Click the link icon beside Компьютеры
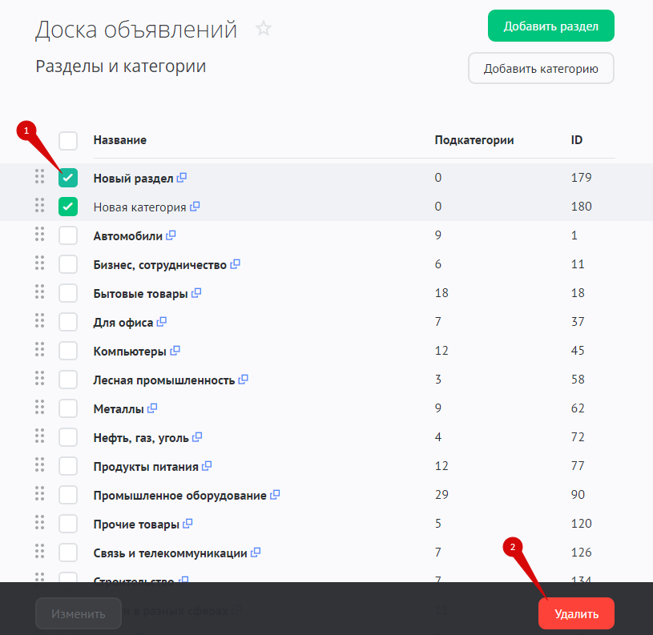Viewport: 653px width, 635px height. click(175, 351)
